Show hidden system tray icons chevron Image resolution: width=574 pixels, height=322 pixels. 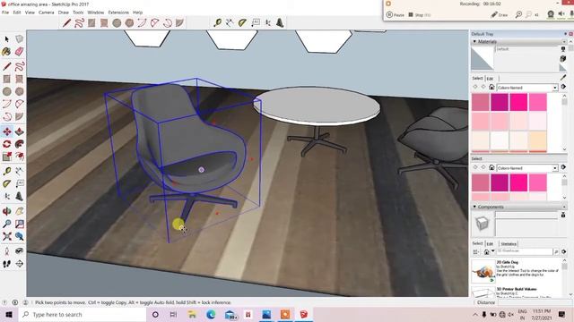[475, 314]
